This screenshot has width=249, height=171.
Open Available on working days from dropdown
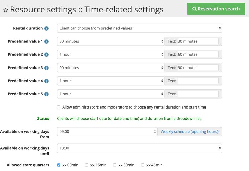[x=107, y=132]
